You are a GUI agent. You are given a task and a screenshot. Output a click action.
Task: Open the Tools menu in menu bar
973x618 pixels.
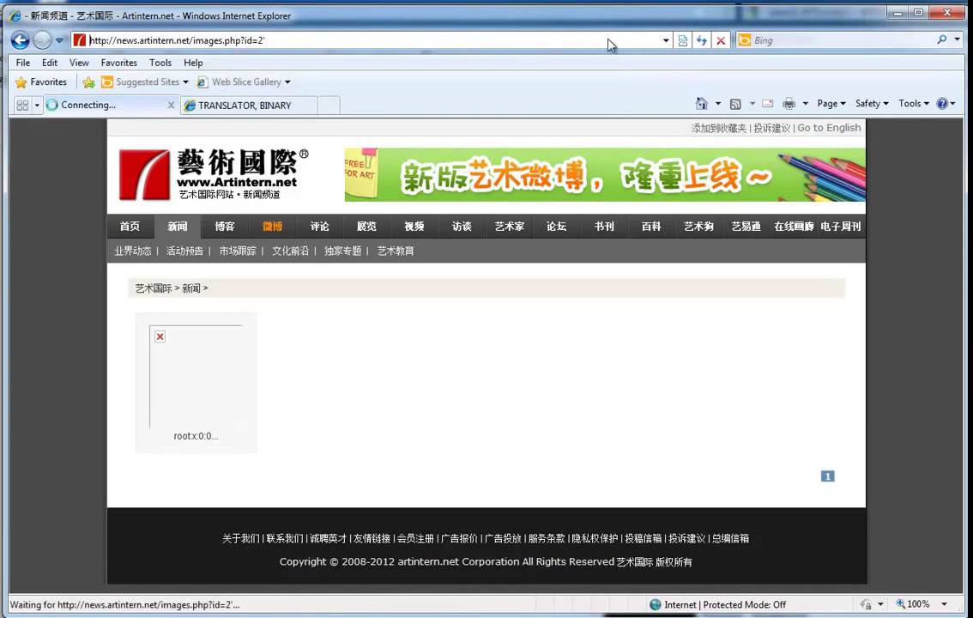pos(160,63)
